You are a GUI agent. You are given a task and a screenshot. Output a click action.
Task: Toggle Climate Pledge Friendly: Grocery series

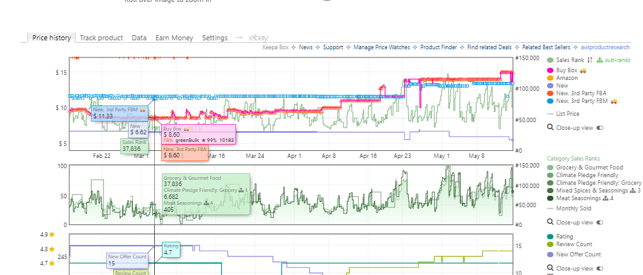tap(594, 183)
